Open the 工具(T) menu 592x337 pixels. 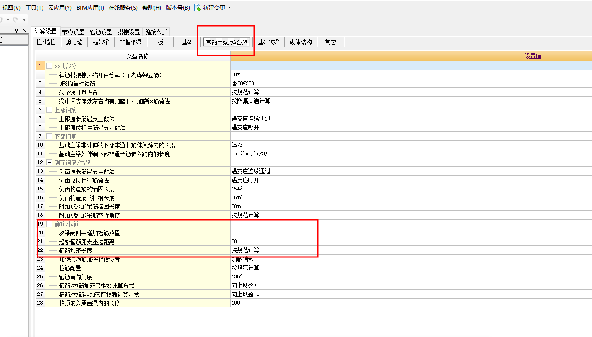pyautogui.click(x=34, y=8)
